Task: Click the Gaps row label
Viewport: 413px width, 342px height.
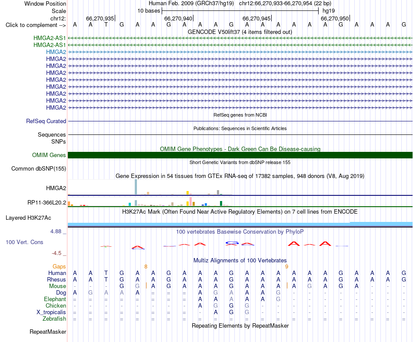Action: pos(59,267)
